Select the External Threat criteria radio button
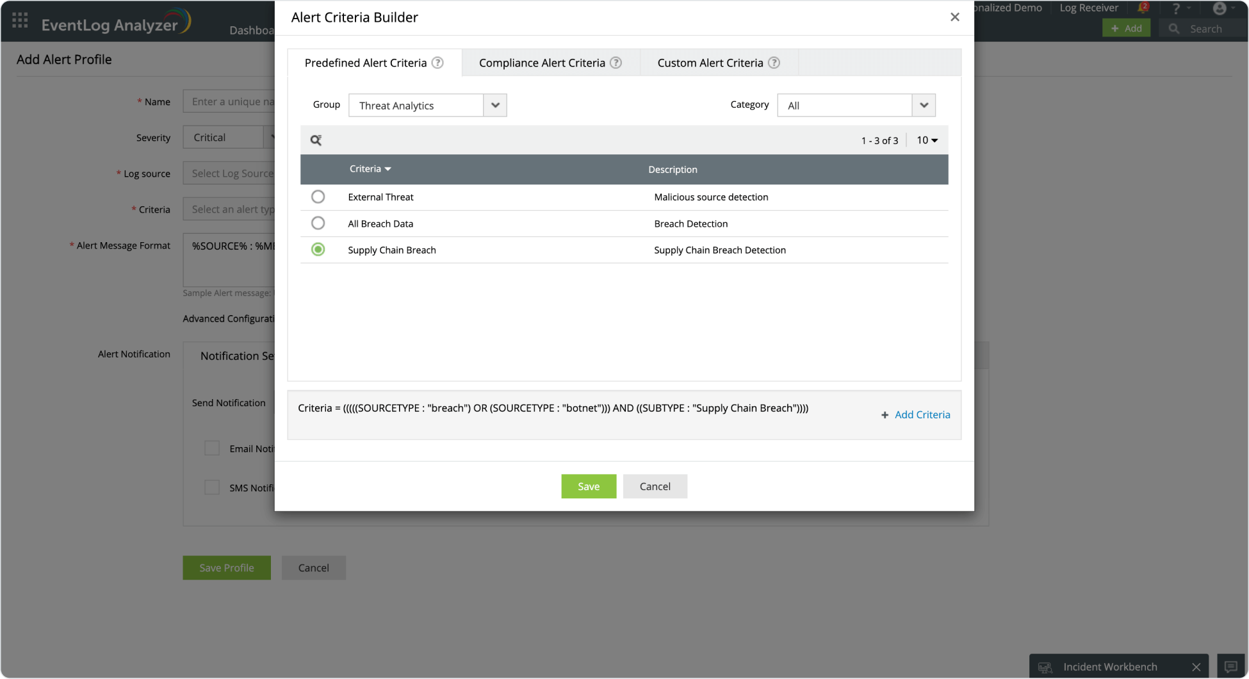Viewport: 1249px width, 679px height. click(318, 197)
